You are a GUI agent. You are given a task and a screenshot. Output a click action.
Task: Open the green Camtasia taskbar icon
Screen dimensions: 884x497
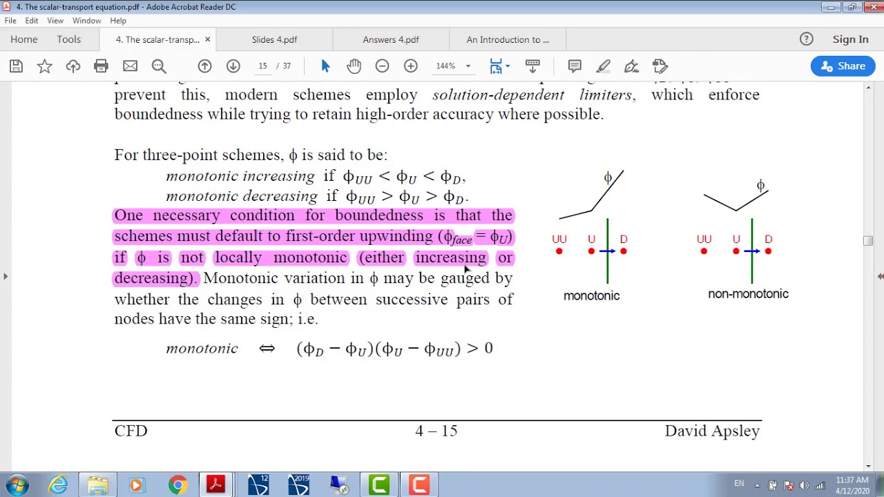coord(379,485)
